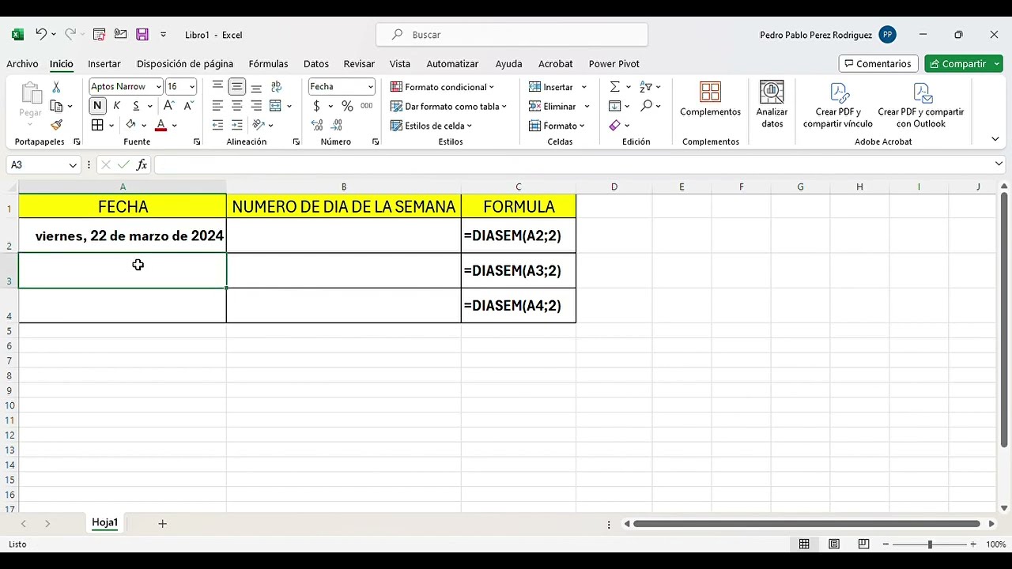Image resolution: width=1012 pixels, height=569 pixels.
Task: Open the Fuente dialog launcher
Action: 197,142
